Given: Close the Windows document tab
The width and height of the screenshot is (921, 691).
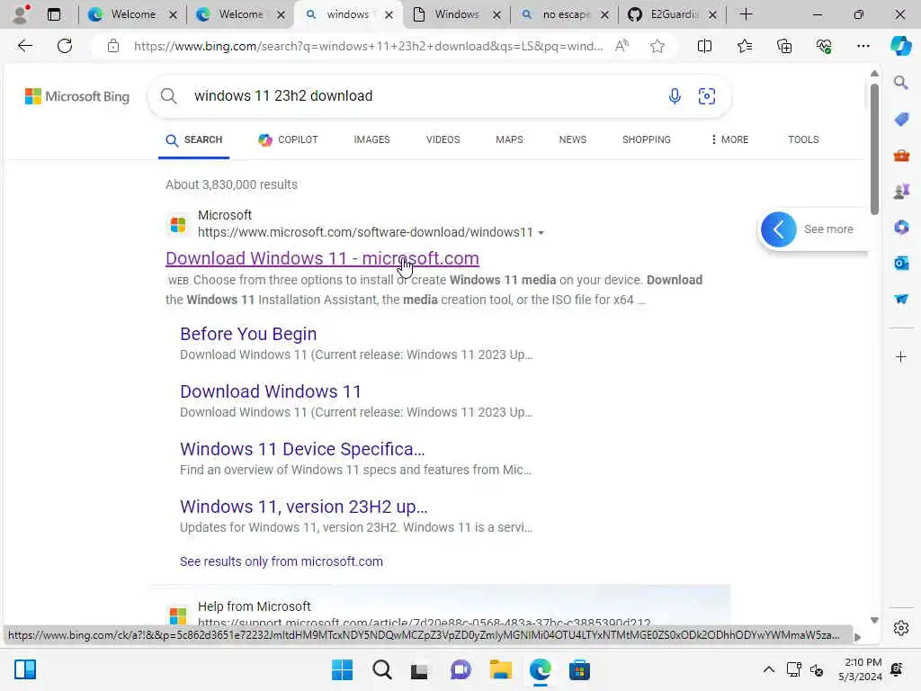Looking at the screenshot, I should (x=496, y=14).
